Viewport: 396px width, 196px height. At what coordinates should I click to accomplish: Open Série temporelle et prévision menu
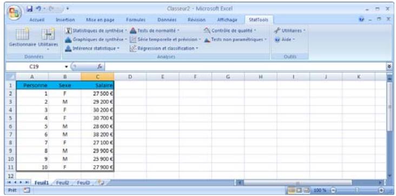pyautogui.click(x=166, y=40)
